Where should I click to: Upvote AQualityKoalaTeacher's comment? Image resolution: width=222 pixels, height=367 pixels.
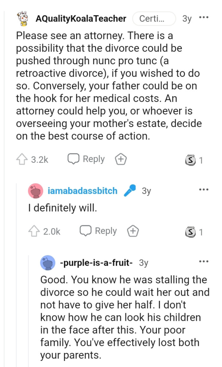coord(22,159)
